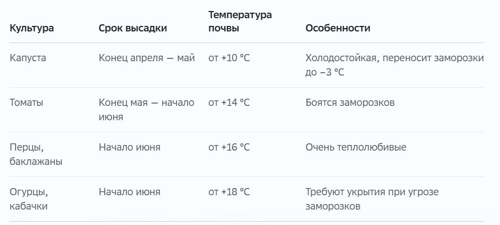Click the "Культура" column header

[31, 28]
